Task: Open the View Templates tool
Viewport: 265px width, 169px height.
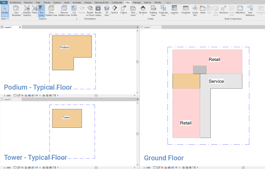Action: (x=16, y=11)
